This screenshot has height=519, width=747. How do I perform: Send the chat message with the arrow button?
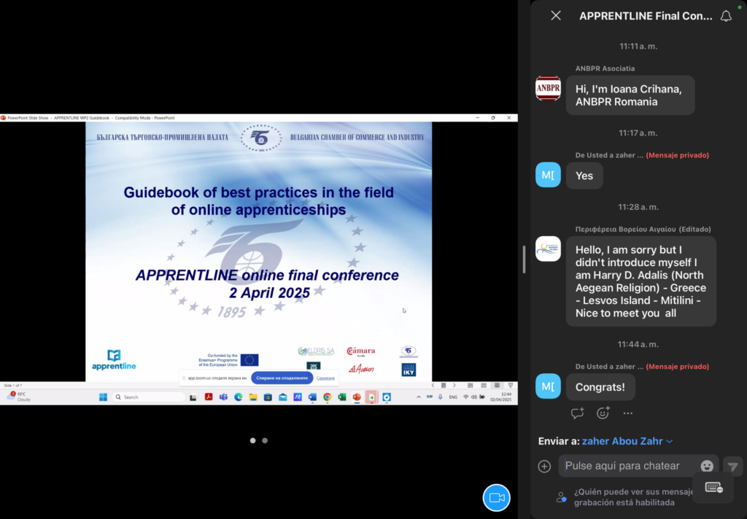click(732, 467)
